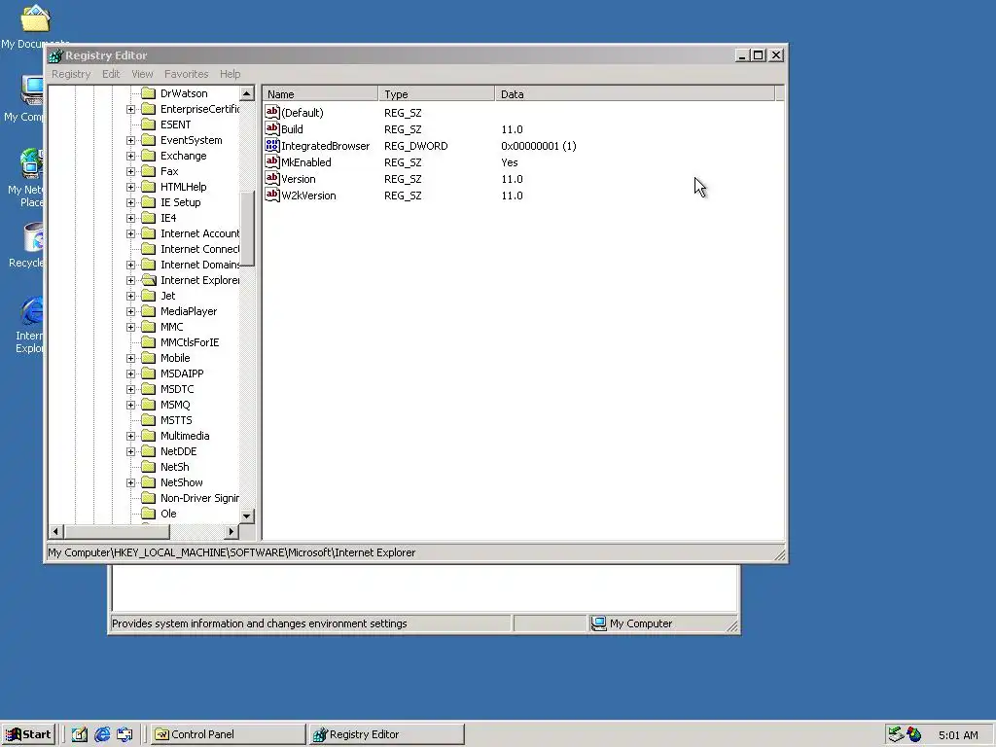The height and width of the screenshot is (747, 996).
Task: Click the My Computer status icon in Control Panel
Action: (x=598, y=623)
